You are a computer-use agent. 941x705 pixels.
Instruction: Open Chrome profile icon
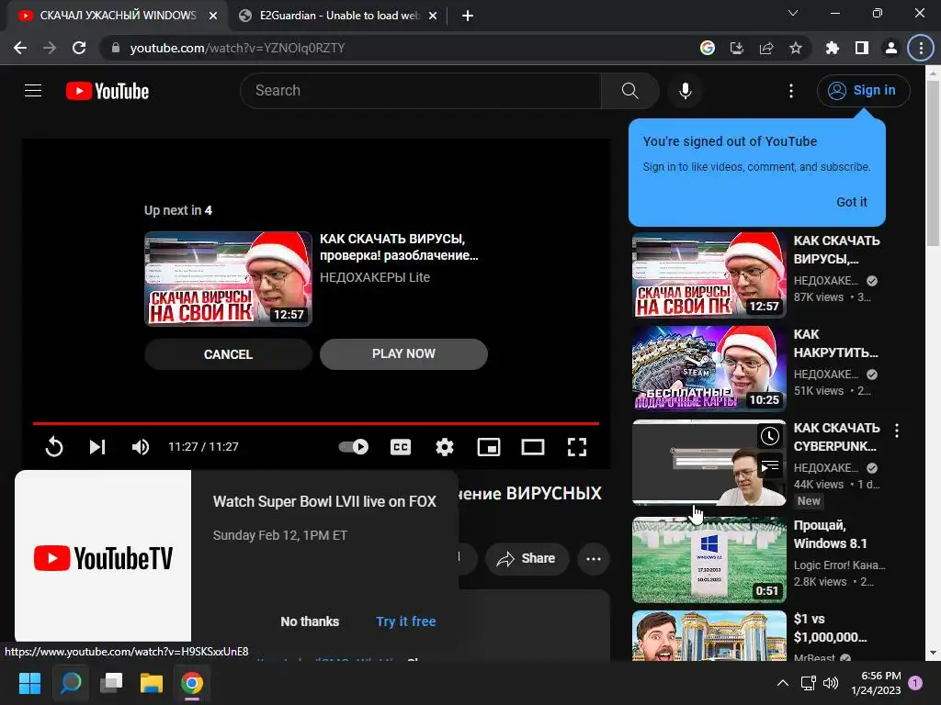(891, 48)
